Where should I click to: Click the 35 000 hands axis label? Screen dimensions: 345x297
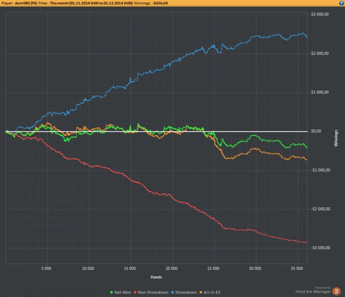pos(297,268)
